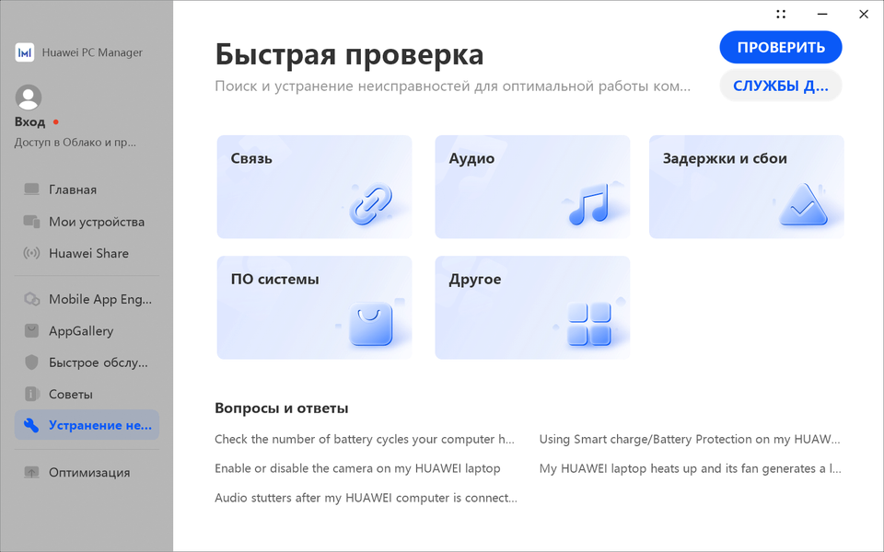Viewport: 884px width, 552px height.
Task: Click the shield icon for Быстрое обслуживание
Action: pos(31,362)
